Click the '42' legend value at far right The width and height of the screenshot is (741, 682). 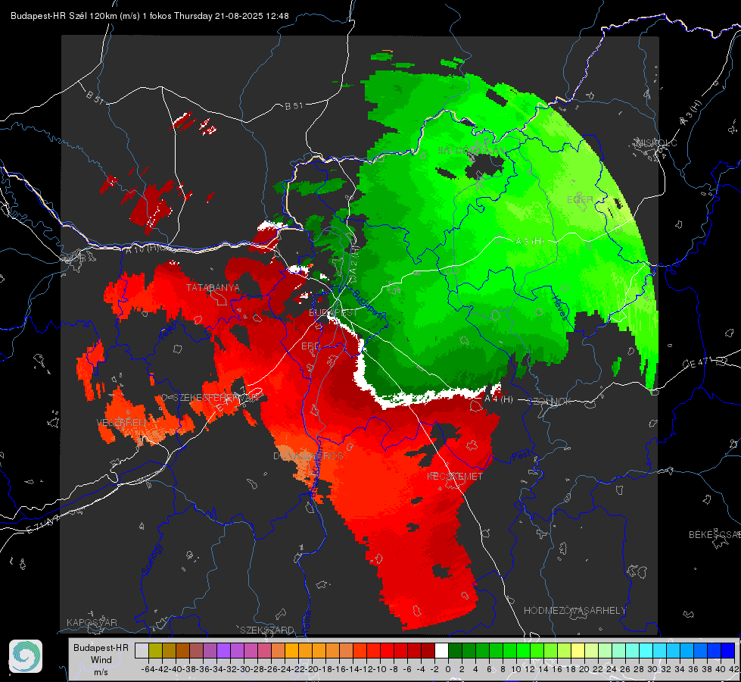(734, 669)
